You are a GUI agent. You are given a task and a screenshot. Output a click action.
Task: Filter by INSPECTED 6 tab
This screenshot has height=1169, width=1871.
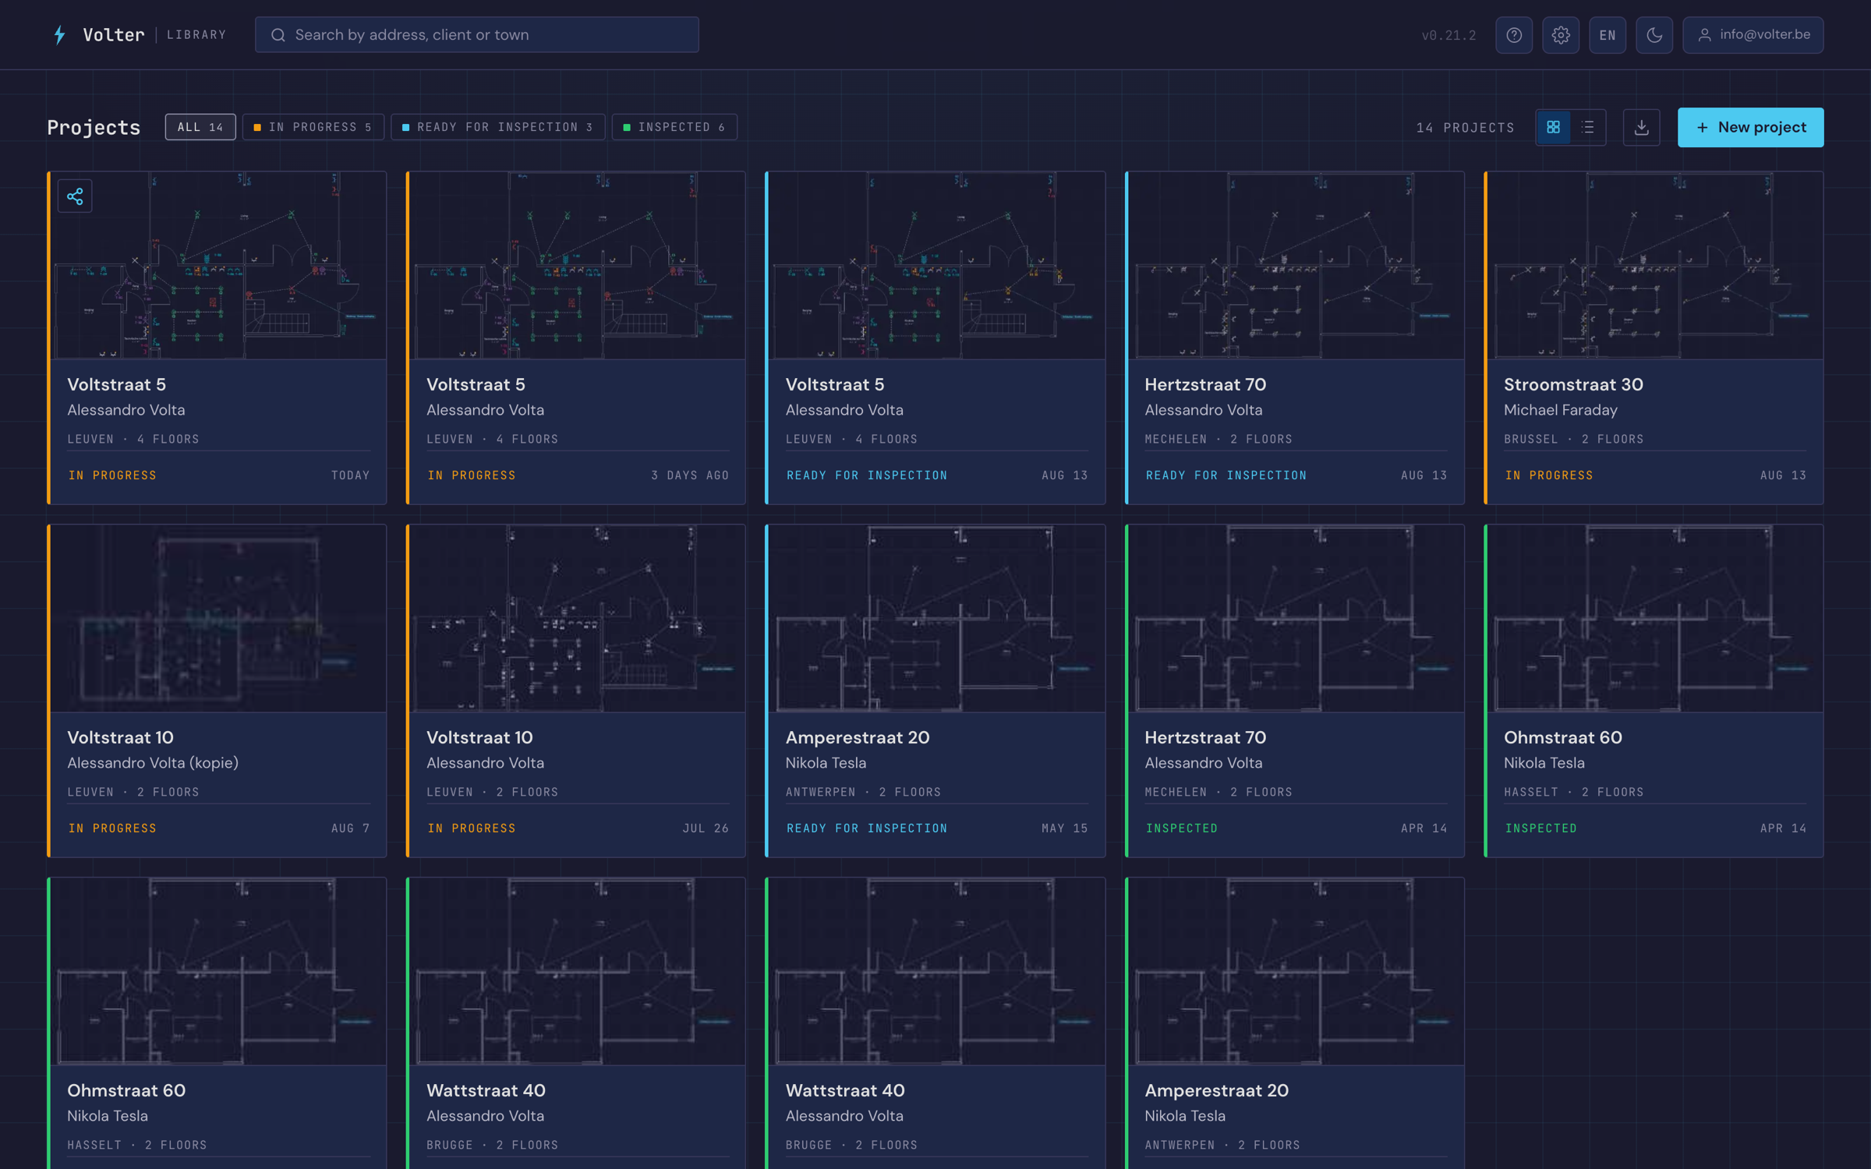click(675, 127)
